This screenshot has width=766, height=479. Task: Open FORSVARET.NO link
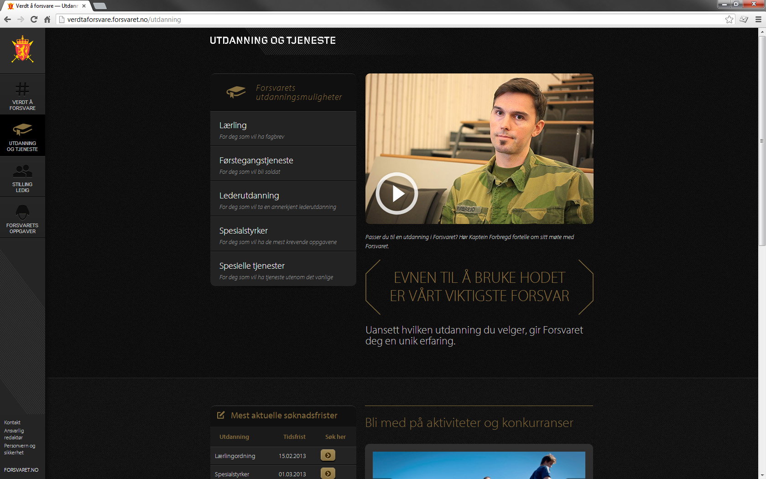(21, 470)
